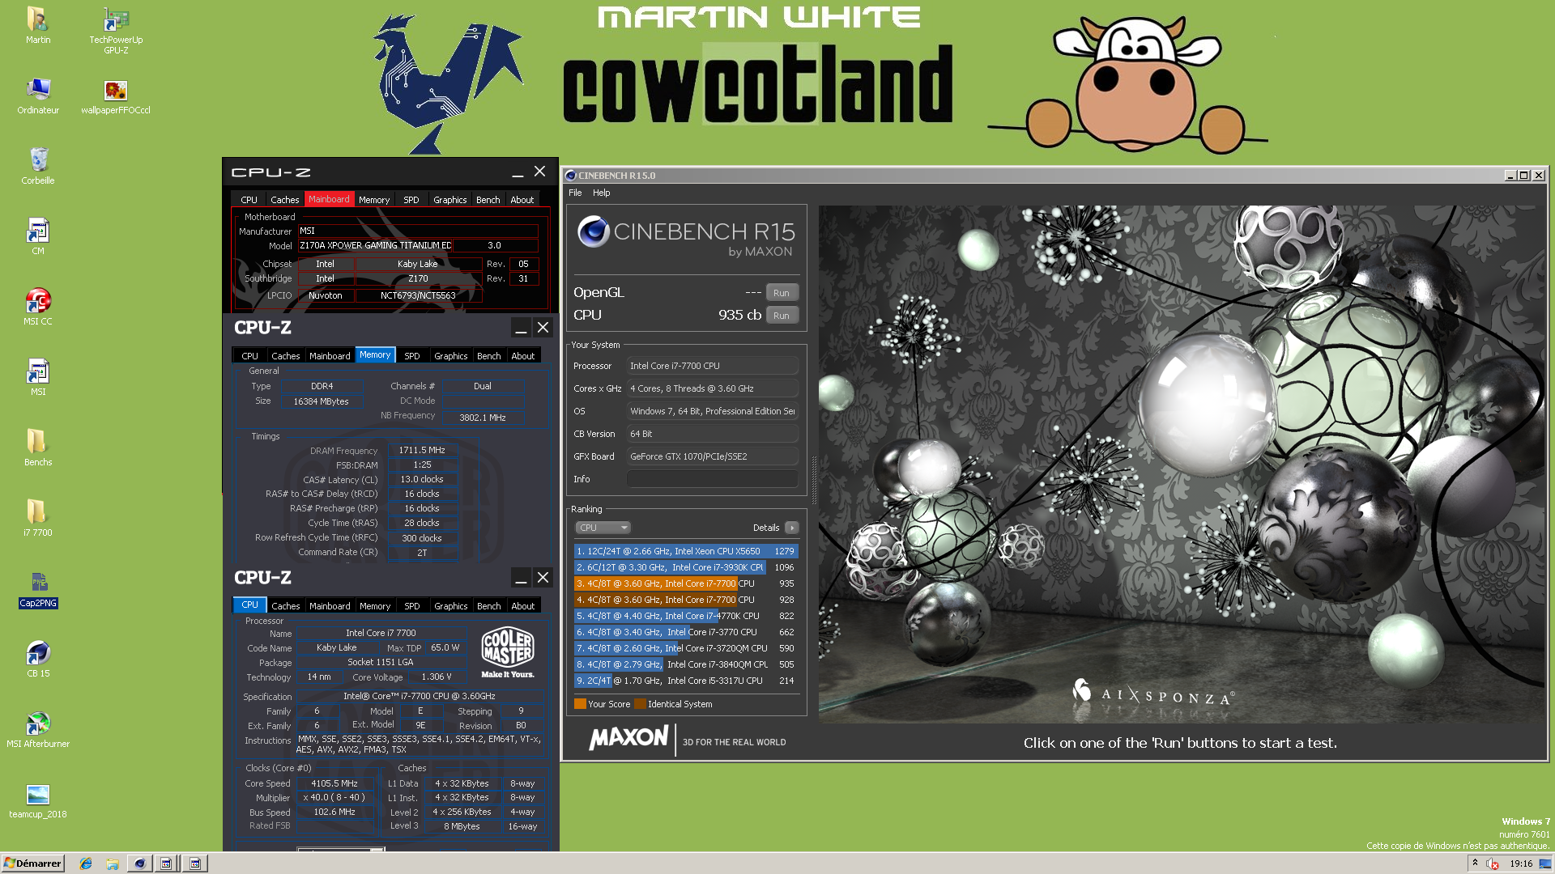This screenshot has width=1555, height=874.
Task: Click the Cinebench panel splitter handle
Action: pyautogui.click(x=813, y=480)
